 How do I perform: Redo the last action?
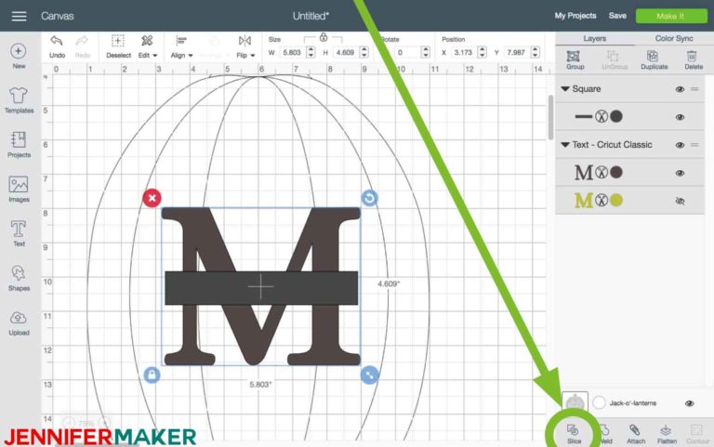pyautogui.click(x=83, y=46)
